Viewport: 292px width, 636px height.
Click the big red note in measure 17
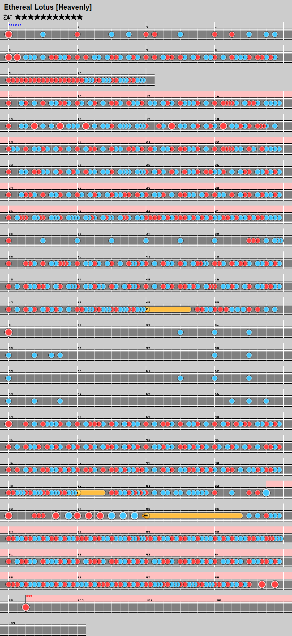[172, 126]
